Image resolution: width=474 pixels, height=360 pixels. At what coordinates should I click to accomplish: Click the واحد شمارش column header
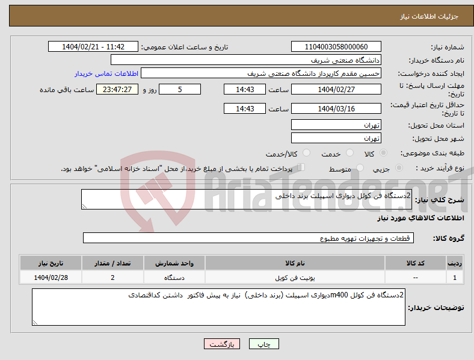click(x=174, y=263)
